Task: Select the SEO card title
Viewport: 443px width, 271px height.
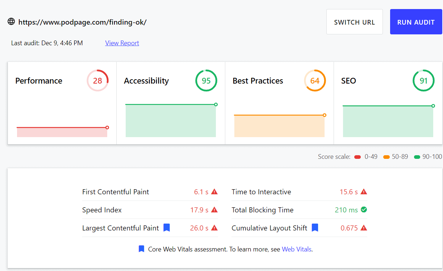Action: pyautogui.click(x=348, y=81)
